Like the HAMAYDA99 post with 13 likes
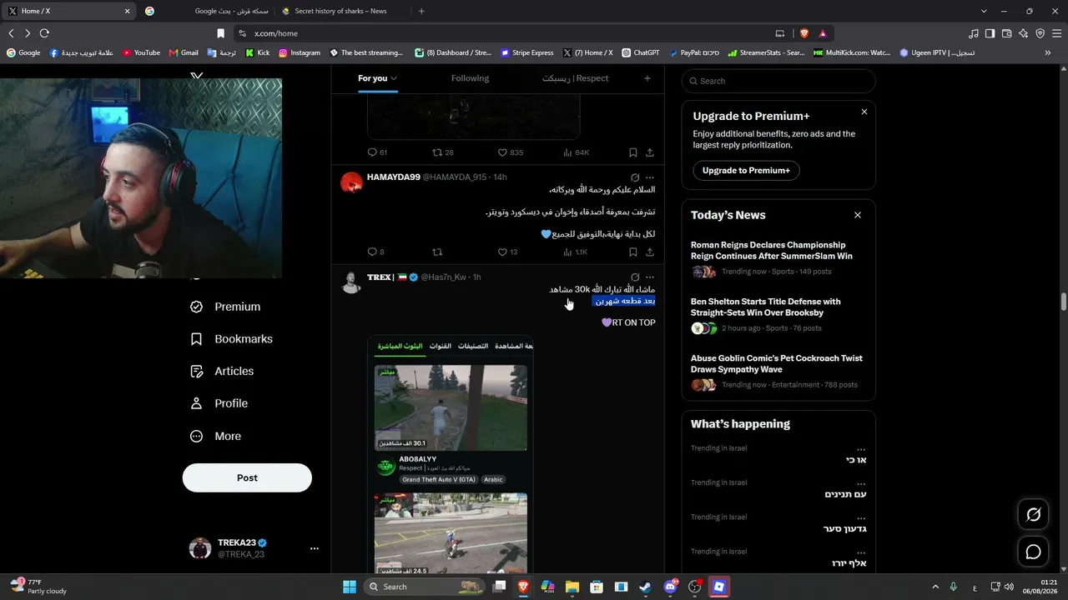Image resolution: width=1068 pixels, height=600 pixels. [x=502, y=252]
